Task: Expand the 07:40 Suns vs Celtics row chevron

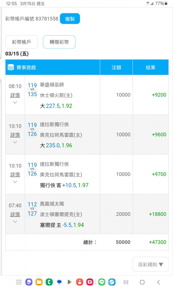Action: pyautogui.click(x=15, y=222)
